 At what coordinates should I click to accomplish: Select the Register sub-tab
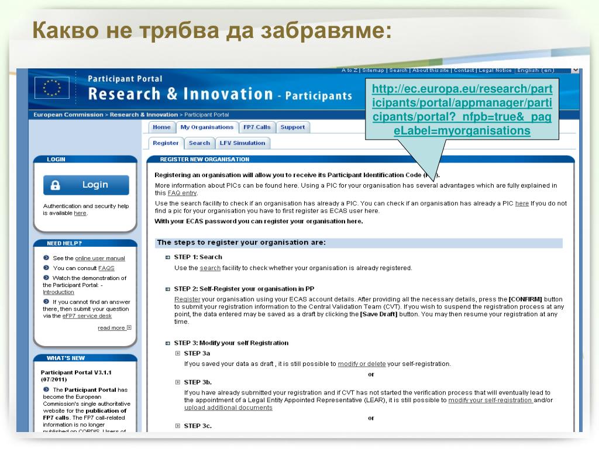(166, 143)
